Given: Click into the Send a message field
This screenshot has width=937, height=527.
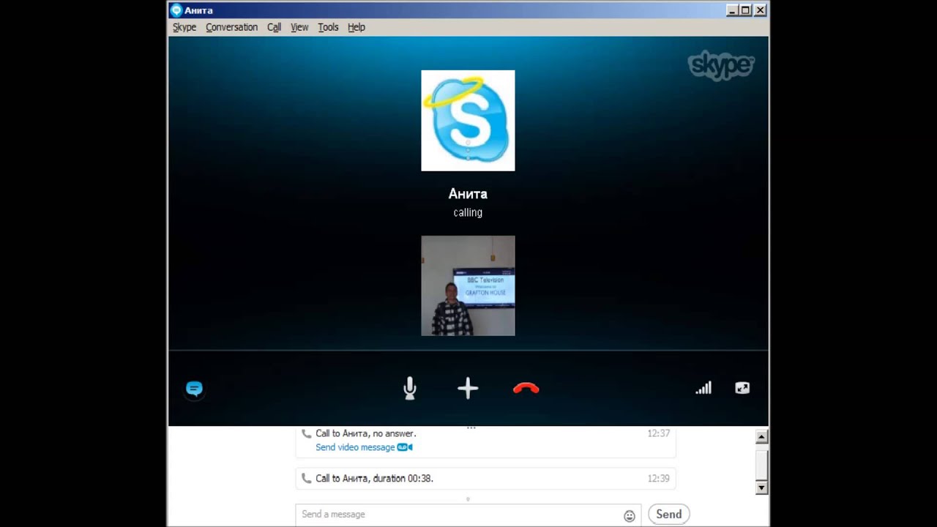Looking at the screenshot, I should 468,514.
